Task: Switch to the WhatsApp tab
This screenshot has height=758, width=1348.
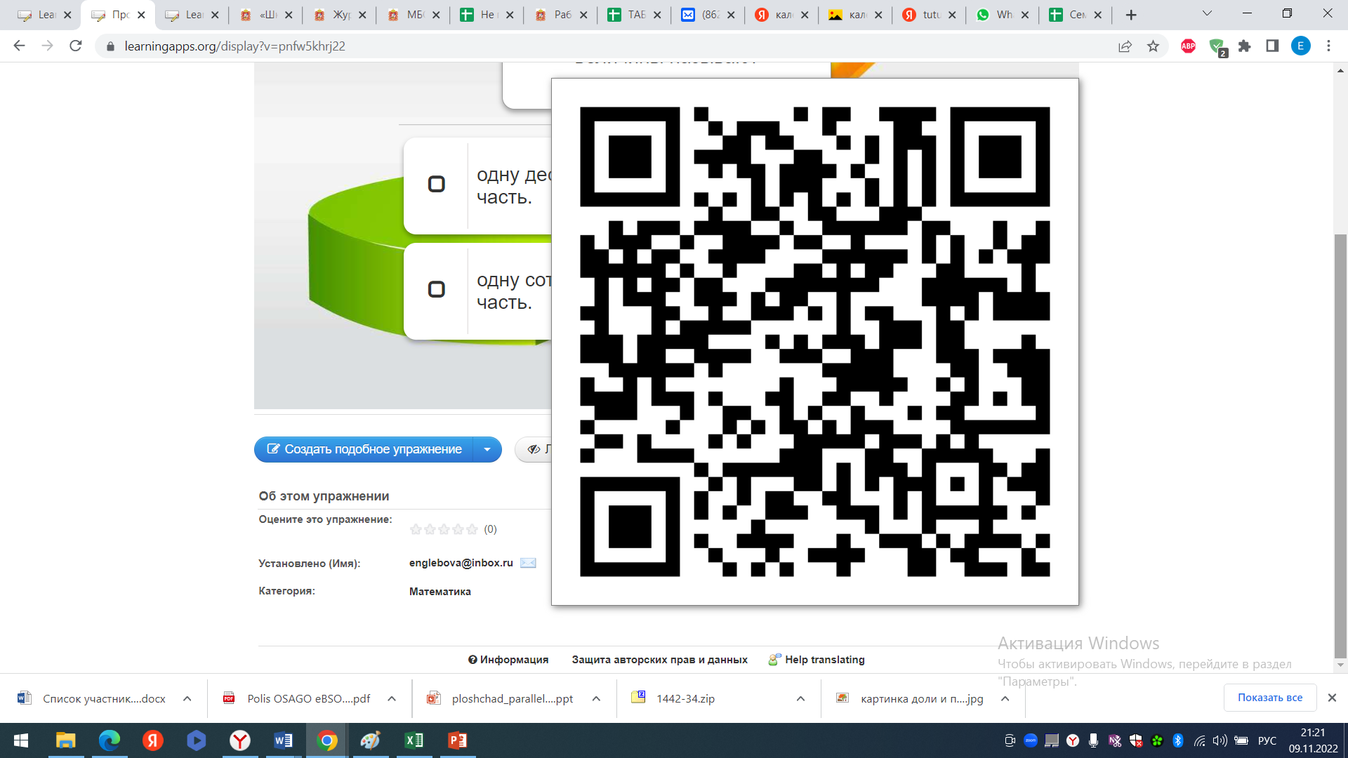Action: click(1003, 15)
